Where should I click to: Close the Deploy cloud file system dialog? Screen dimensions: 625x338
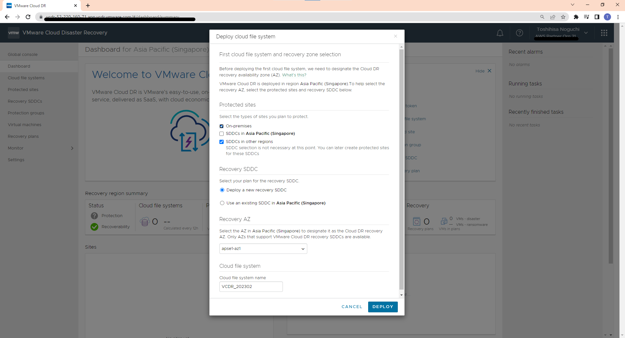coord(396,36)
